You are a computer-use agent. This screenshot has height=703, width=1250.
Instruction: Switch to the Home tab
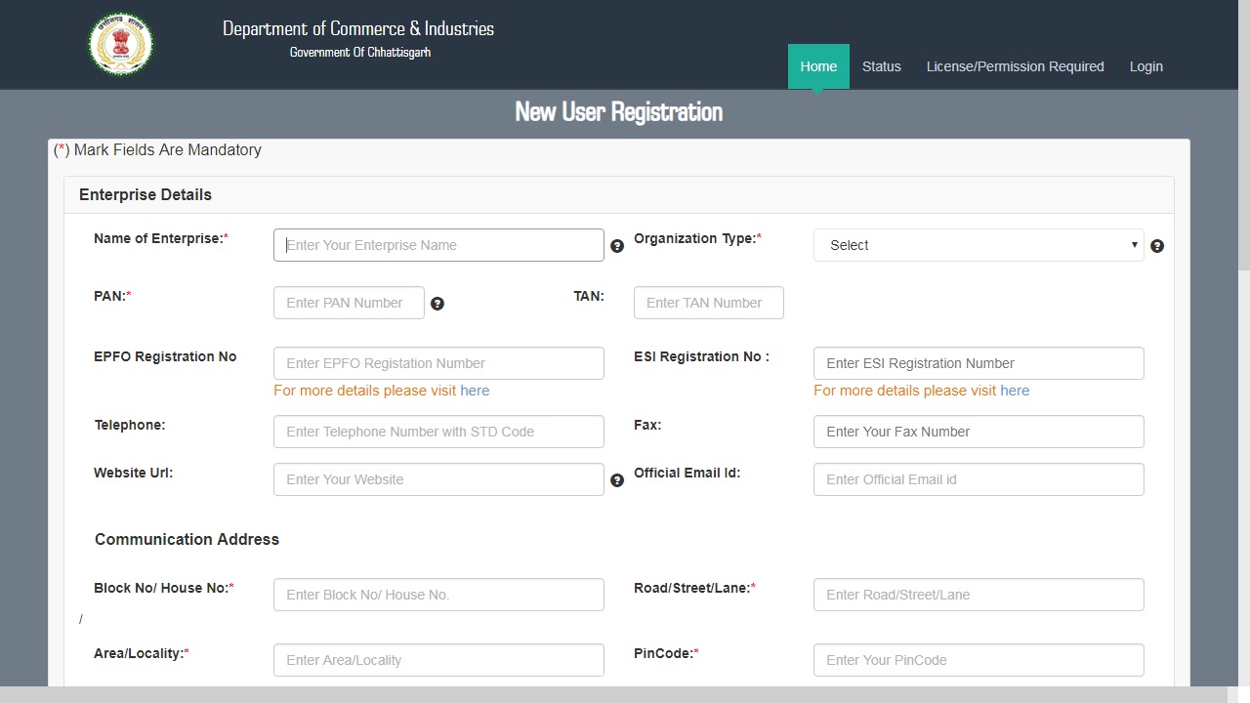pos(818,66)
